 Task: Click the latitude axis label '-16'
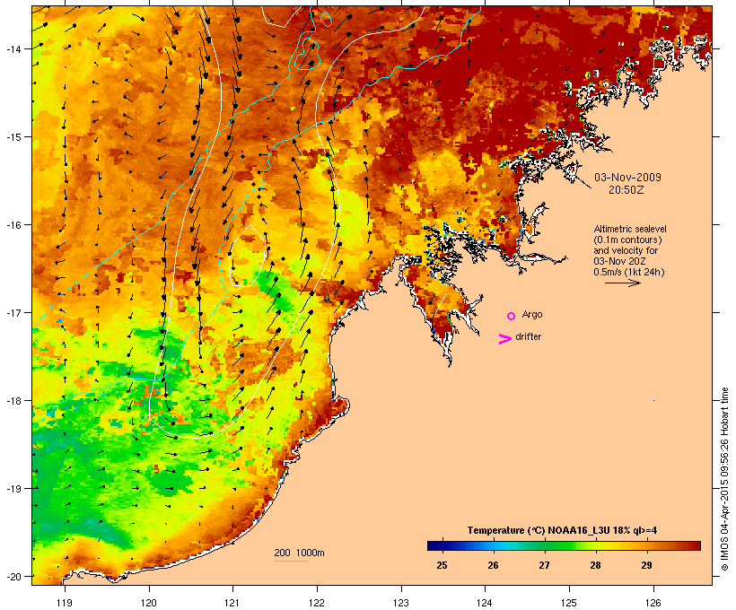click(13, 225)
